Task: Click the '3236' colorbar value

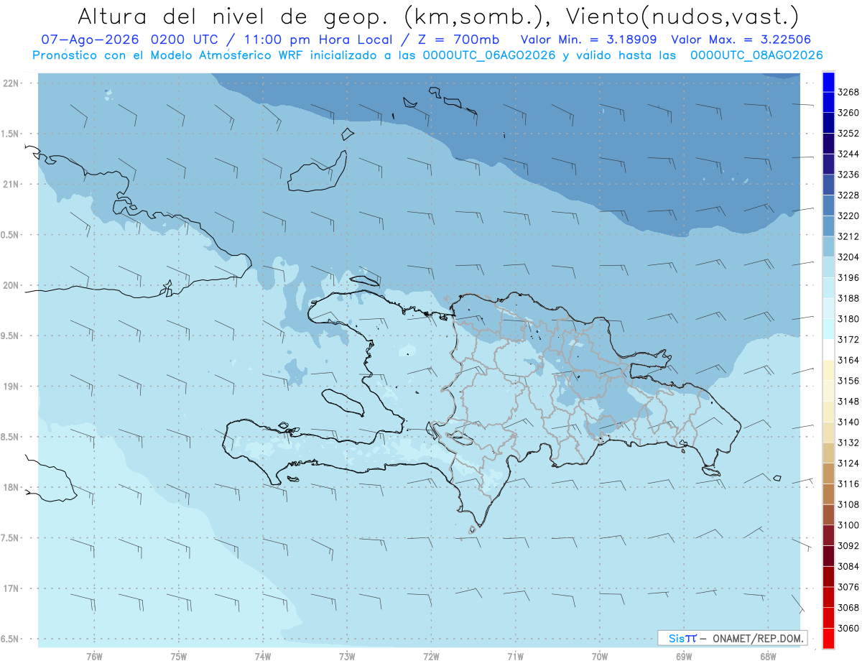Action: pyautogui.click(x=848, y=175)
